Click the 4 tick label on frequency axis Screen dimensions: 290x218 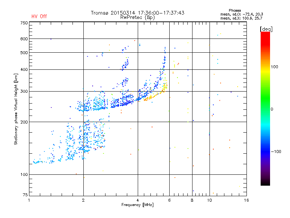pos(138,200)
